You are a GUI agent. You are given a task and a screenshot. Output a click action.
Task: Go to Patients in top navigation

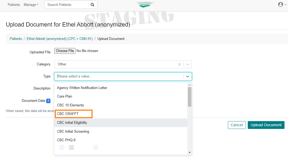14,5
